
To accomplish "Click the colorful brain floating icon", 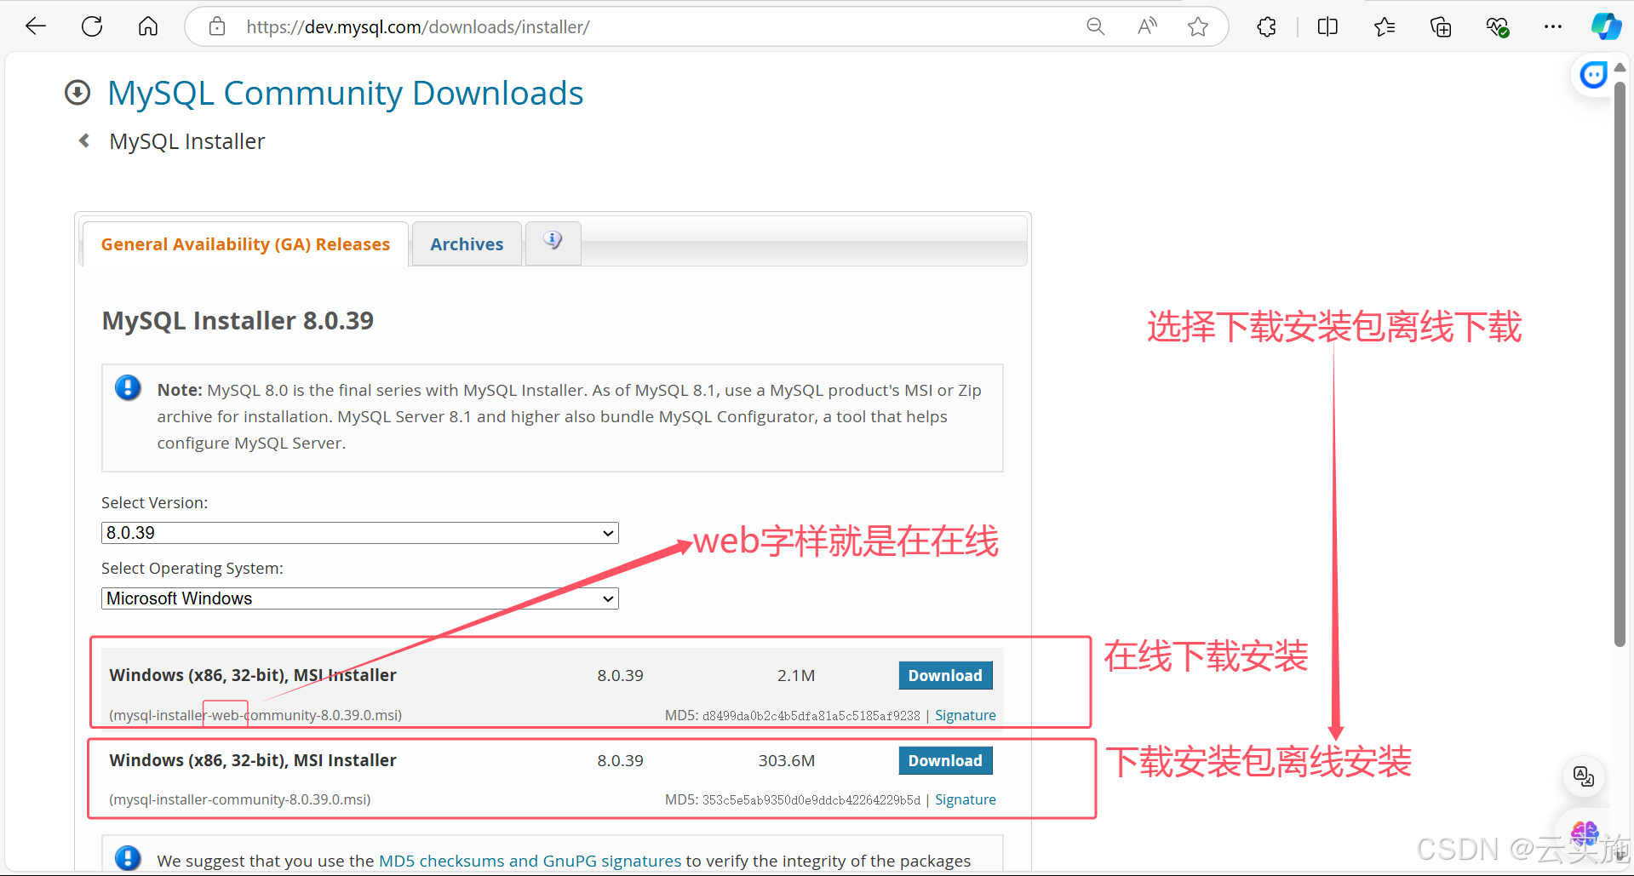I will (1585, 833).
